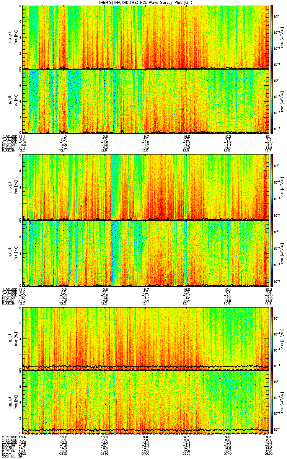
Task: Select the THD B-parallel spectrogram panel
Action: click(145, 253)
